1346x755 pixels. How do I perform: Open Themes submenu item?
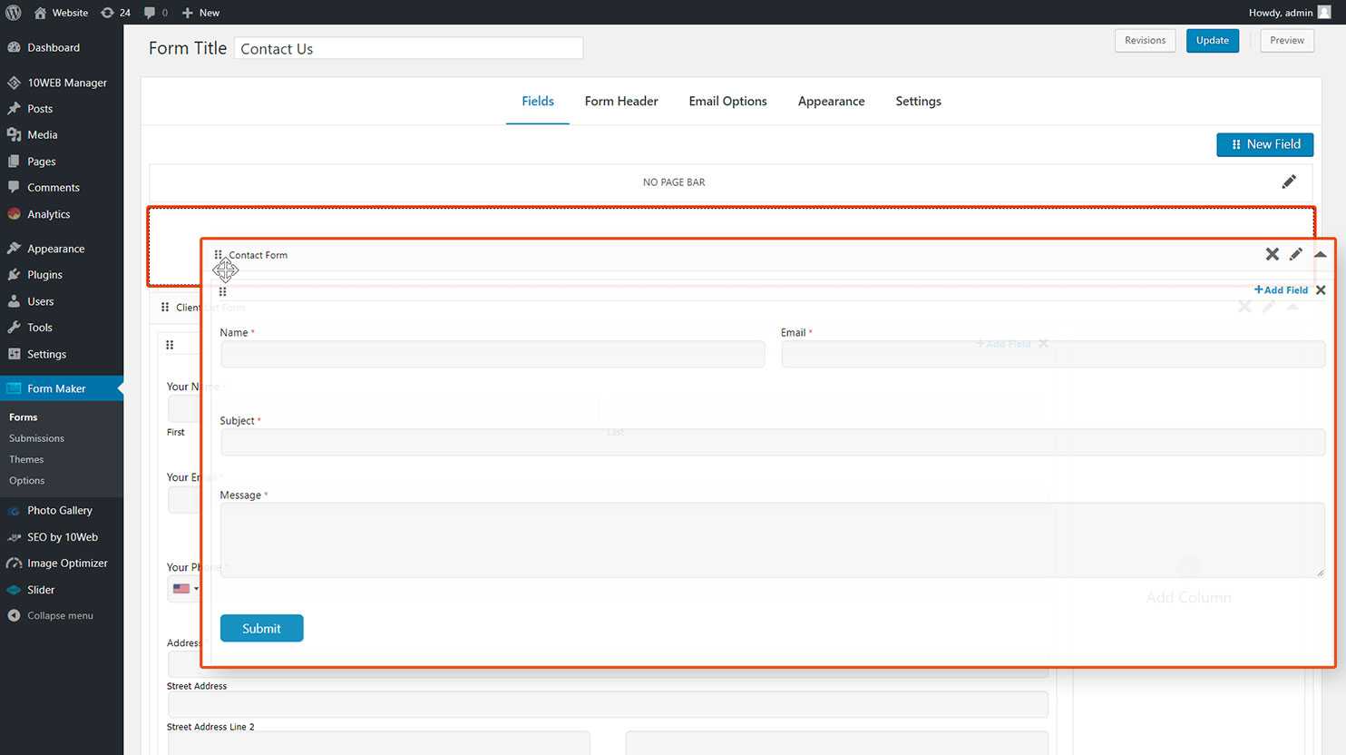click(26, 459)
